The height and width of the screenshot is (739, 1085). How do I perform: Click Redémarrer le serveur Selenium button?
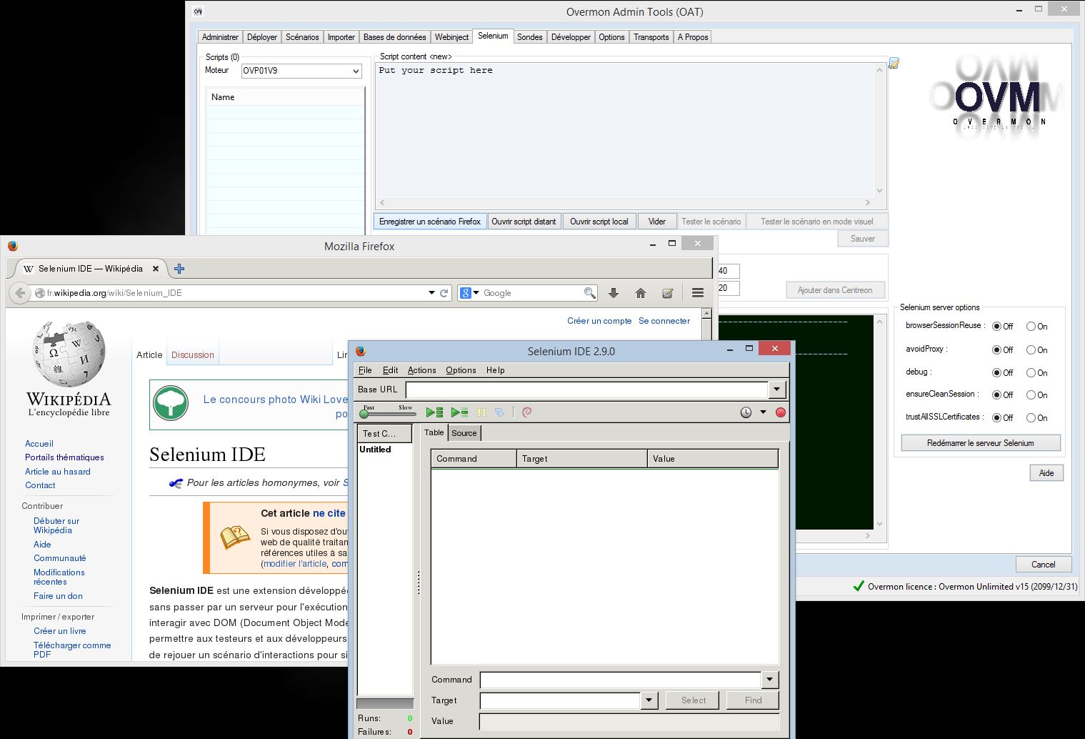[x=980, y=443]
